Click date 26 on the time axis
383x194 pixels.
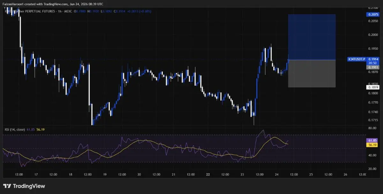(345, 175)
